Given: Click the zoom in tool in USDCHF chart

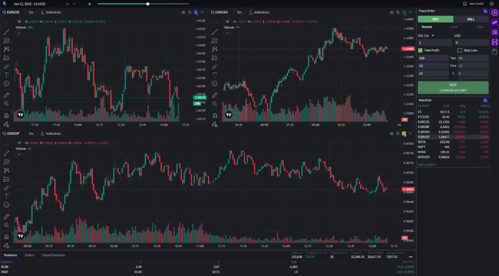Looking at the screenshot, I should [6, 225].
